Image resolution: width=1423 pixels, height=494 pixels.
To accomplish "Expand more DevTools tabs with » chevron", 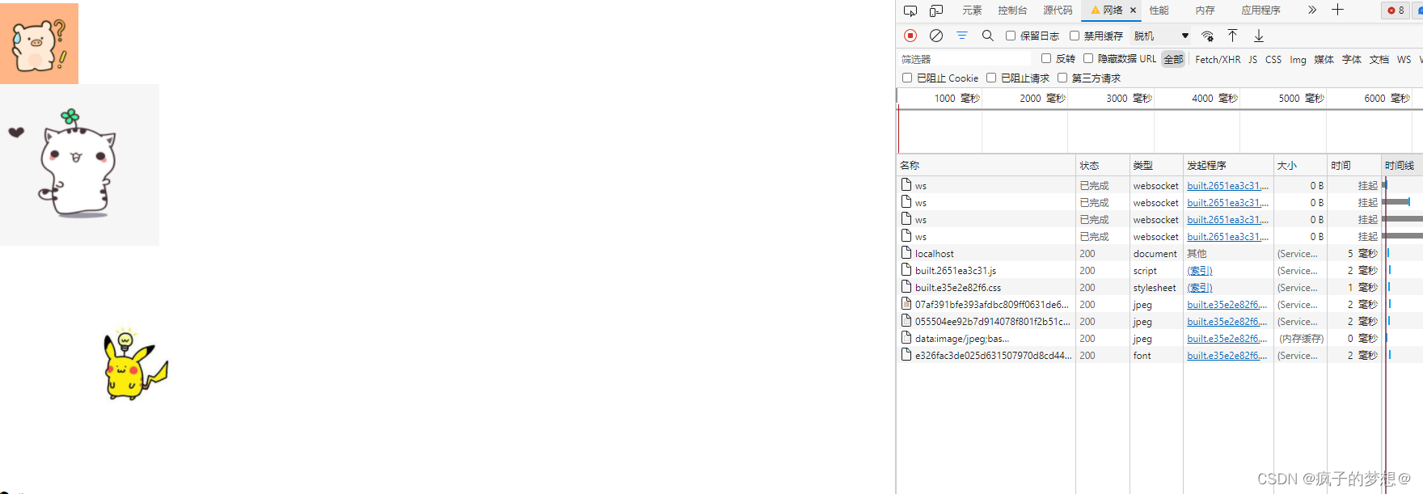I will [x=1311, y=10].
